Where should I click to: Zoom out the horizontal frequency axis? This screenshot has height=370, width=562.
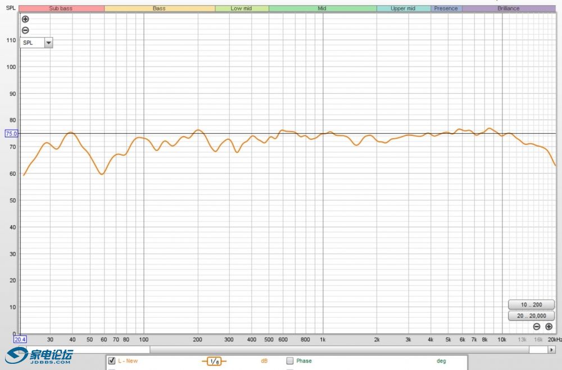point(537,327)
